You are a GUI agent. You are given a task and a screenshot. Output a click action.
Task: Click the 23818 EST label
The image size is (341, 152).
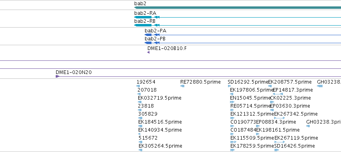(146, 106)
